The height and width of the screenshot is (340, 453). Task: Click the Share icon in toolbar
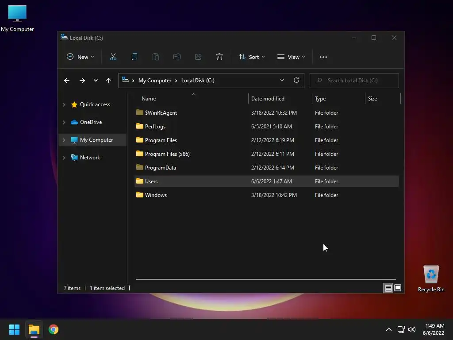click(x=198, y=57)
